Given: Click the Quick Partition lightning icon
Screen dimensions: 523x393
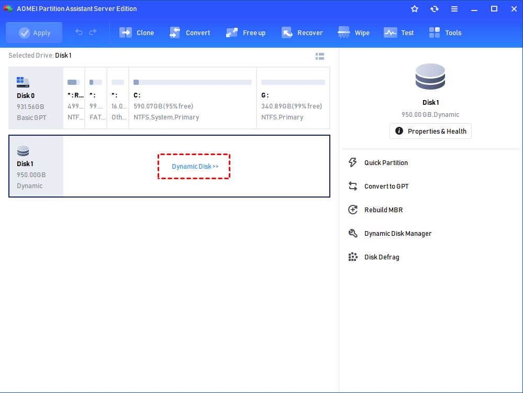Looking at the screenshot, I should [353, 162].
